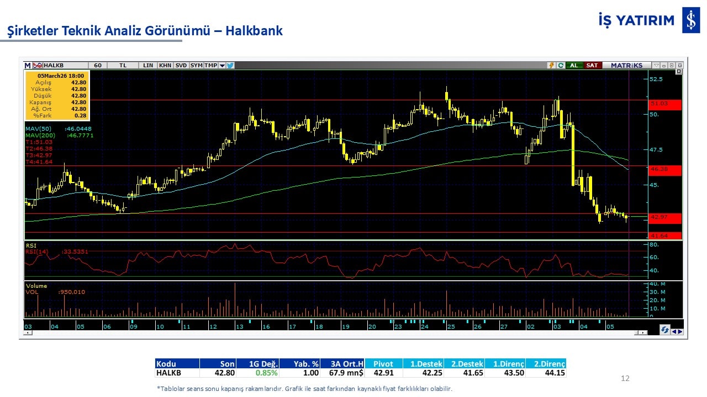Image resolution: width=707 pixels, height=397 pixels.
Task: Click the small square icon below window controls
Action: 679,72
